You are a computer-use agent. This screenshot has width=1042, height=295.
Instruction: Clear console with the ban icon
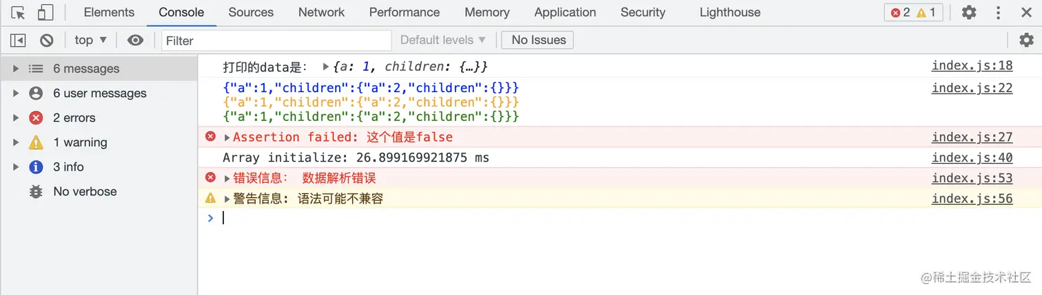tap(47, 40)
